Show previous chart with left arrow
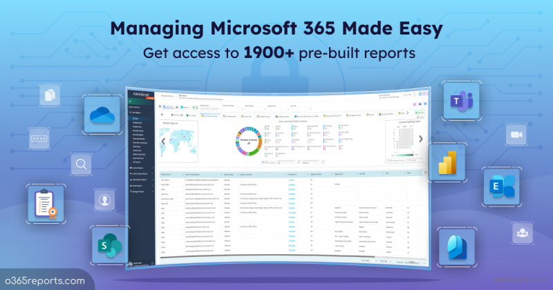The width and height of the screenshot is (553, 290). pos(163,140)
